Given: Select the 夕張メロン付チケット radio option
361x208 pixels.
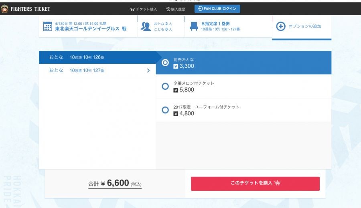Looking at the screenshot, I should coord(165,87).
